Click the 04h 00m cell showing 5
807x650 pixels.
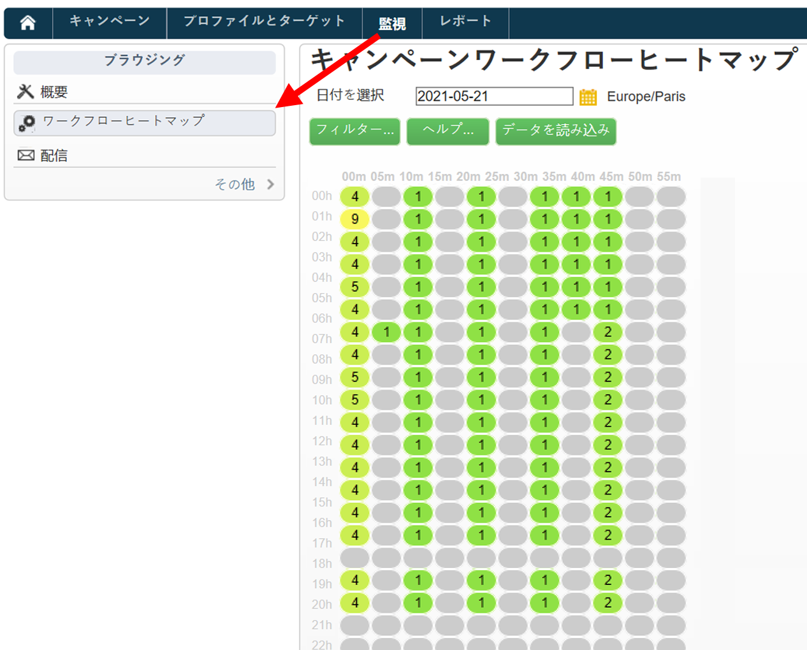(354, 287)
